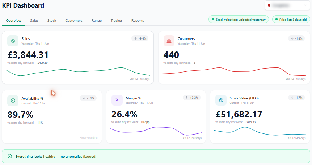Click the Margin purple sparkline chart

pyautogui.click(x=156, y=131)
